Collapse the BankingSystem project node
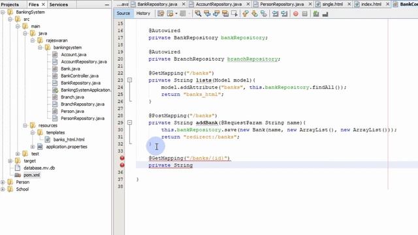Viewport: 418px width, 235px height. (3, 12)
